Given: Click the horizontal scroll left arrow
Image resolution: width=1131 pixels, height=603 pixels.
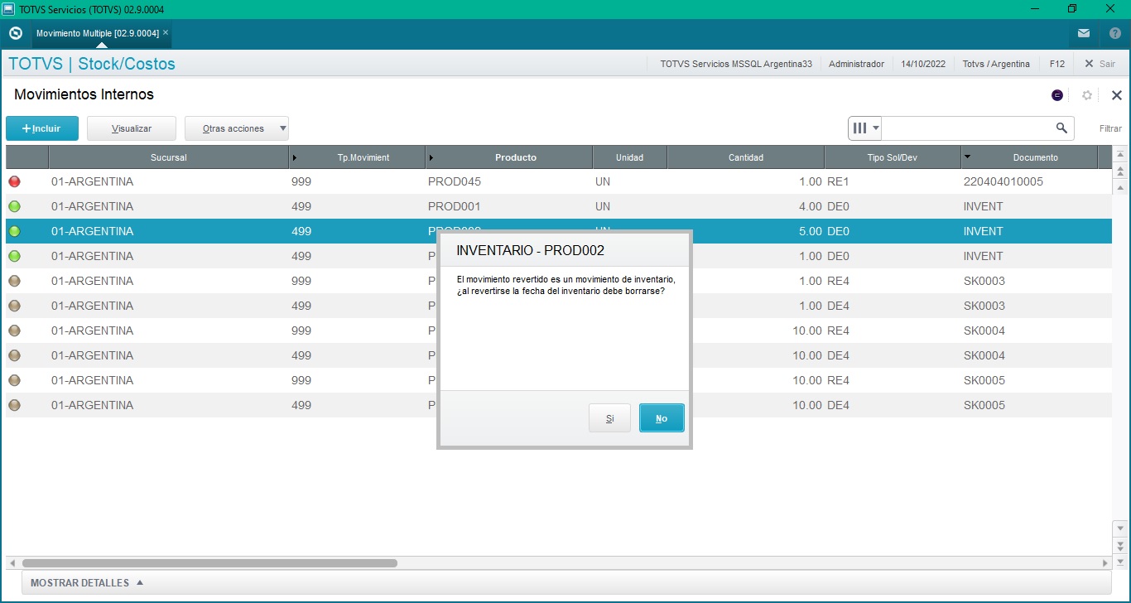Looking at the screenshot, I should 12,563.
